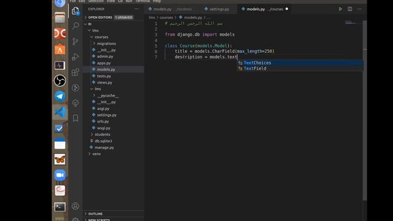
Task: Click the Visual Studio Code dock icon
Action: click(x=60, y=112)
